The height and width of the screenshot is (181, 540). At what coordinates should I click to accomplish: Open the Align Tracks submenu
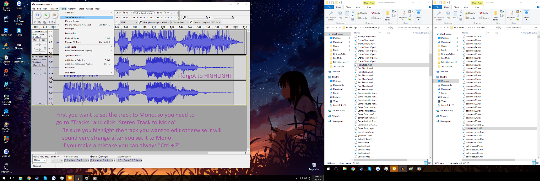(87, 47)
